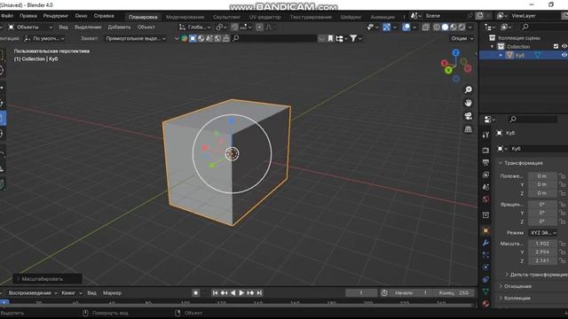Expand the Дельта-трансформация panel
The image size is (568, 319).
(536, 275)
